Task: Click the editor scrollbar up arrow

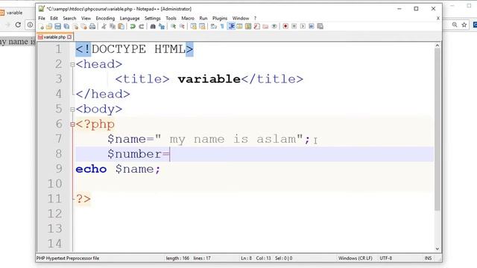Action: click(x=437, y=45)
